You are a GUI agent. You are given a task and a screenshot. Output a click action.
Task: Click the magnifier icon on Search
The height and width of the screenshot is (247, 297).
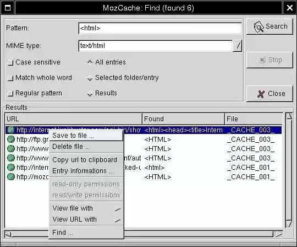tap(258, 27)
